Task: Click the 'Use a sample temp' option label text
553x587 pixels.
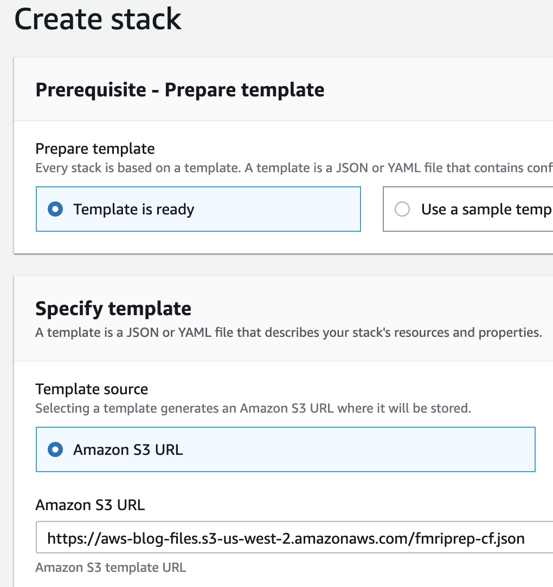Action: click(487, 209)
